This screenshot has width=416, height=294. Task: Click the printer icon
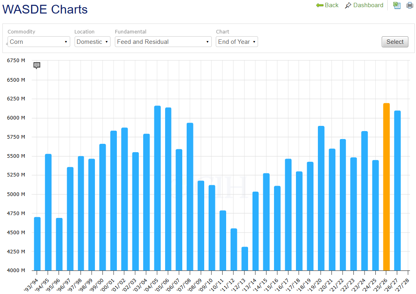[x=410, y=5]
